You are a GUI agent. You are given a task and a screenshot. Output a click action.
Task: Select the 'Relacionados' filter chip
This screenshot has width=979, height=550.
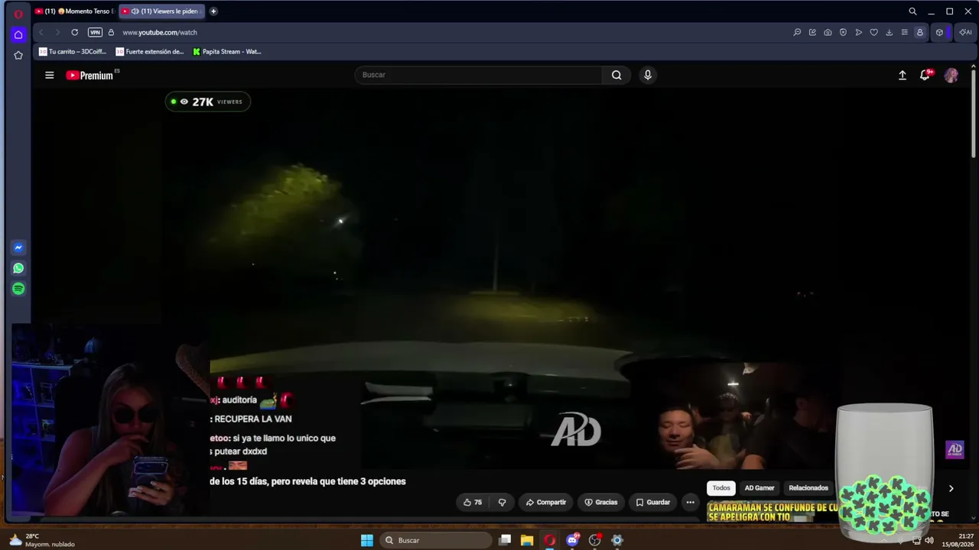coord(808,487)
